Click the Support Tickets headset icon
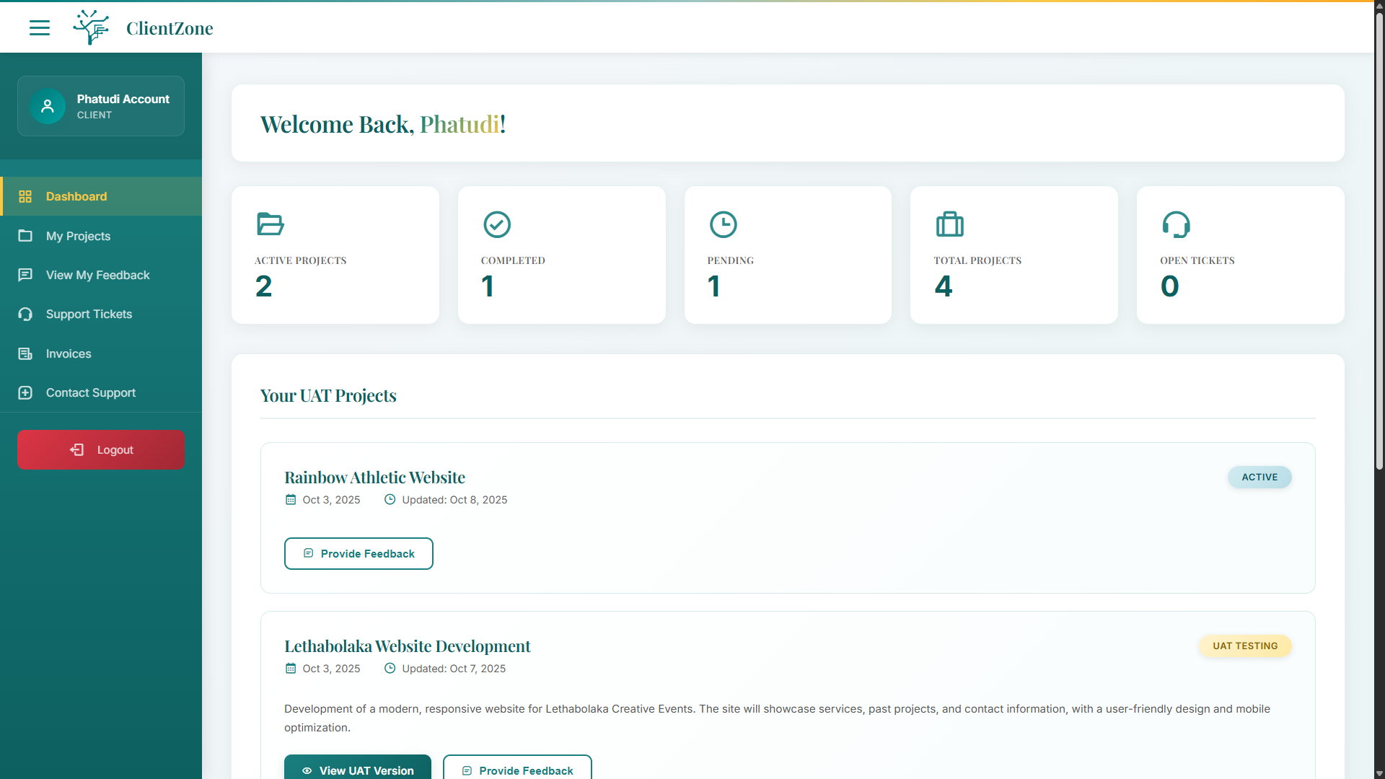The image size is (1385, 779). [26, 314]
